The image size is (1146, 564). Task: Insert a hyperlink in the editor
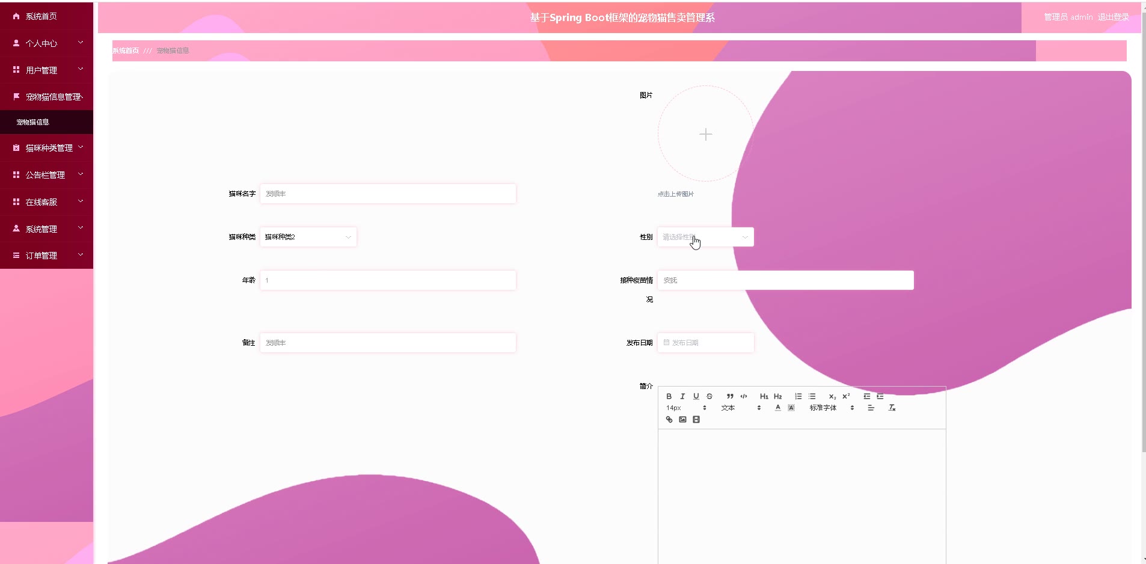click(669, 420)
